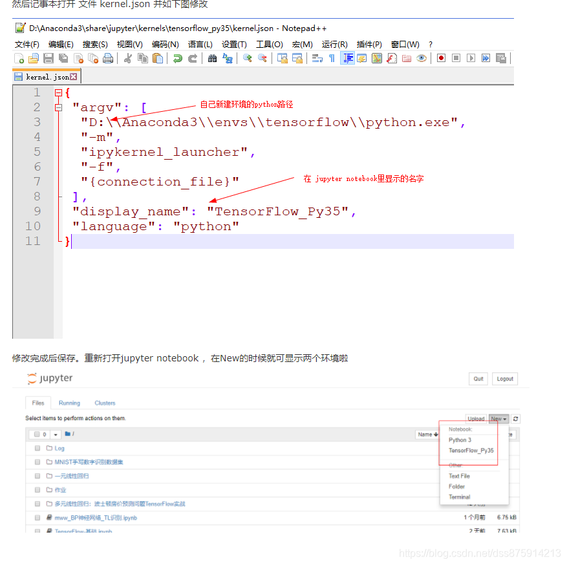Screen dimensions: 567x565
Task: Click the Stop Recording macro icon
Action: (x=456, y=58)
